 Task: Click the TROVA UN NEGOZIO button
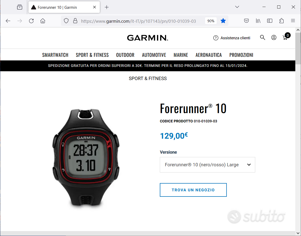point(193,190)
